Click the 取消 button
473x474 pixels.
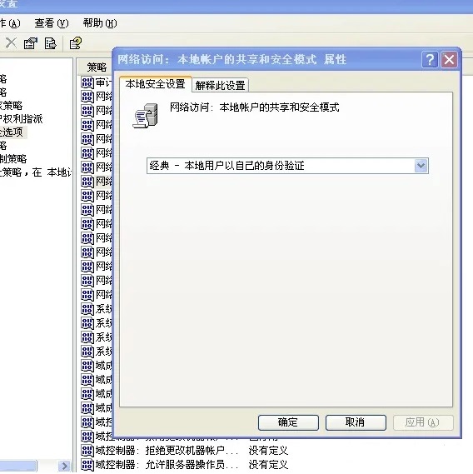click(356, 422)
